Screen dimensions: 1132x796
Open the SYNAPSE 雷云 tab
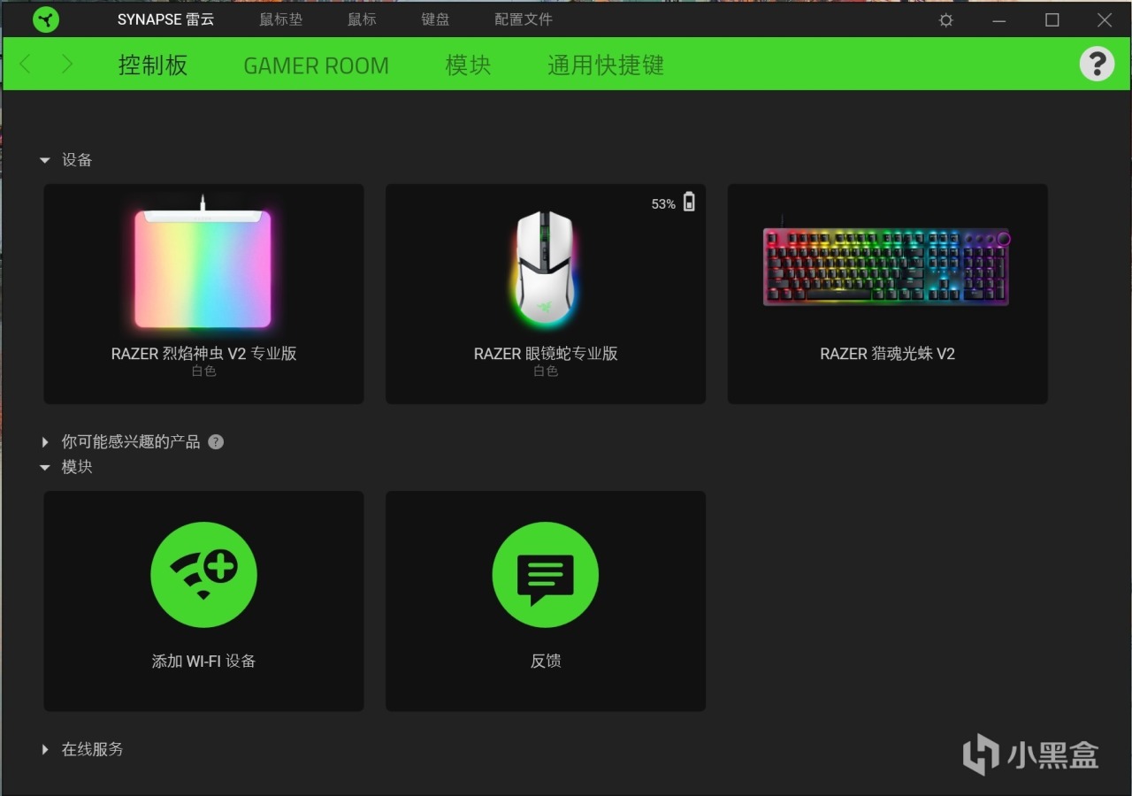[x=165, y=19]
